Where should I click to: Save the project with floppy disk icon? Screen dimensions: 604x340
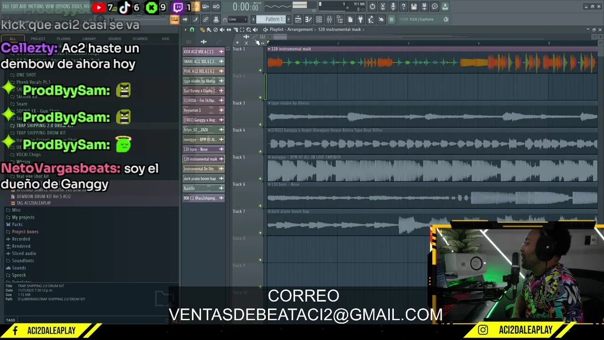(x=414, y=7)
